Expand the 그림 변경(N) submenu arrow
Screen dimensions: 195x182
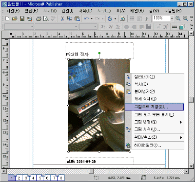pyautogui.click(x=181, y=122)
